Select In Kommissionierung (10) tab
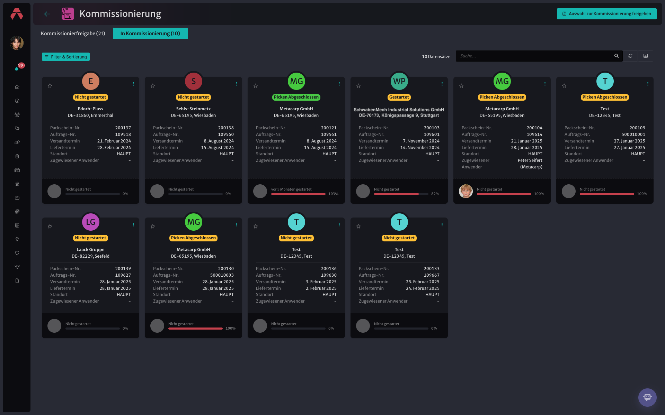This screenshot has width=665, height=415. (x=150, y=34)
